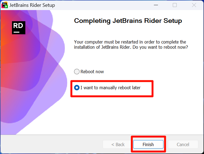
Task: Click 'I want to manually reboot later' text
Action: click(x=111, y=88)
